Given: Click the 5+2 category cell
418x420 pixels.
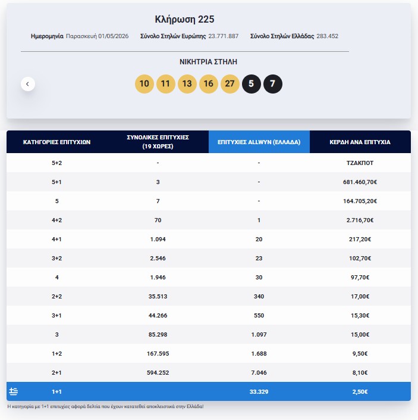Looking at the screenshot, I should pyautogui.click(x=56, y=163).
